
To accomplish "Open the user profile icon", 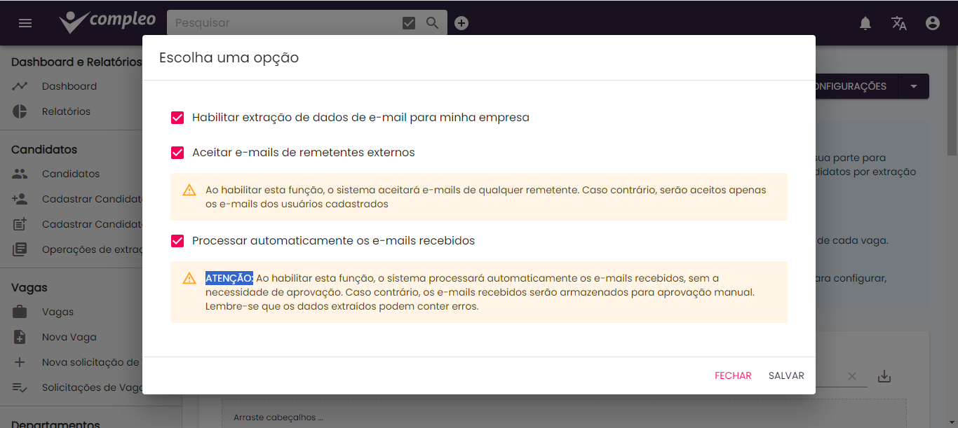I will [932, 22].
